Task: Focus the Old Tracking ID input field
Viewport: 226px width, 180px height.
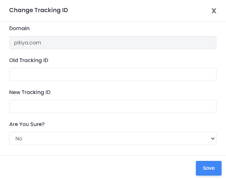Action: pos(113,75)
